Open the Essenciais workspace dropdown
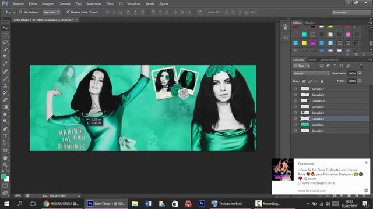The height and width of the screenshot is (209, 373). [x=351, y=12]
